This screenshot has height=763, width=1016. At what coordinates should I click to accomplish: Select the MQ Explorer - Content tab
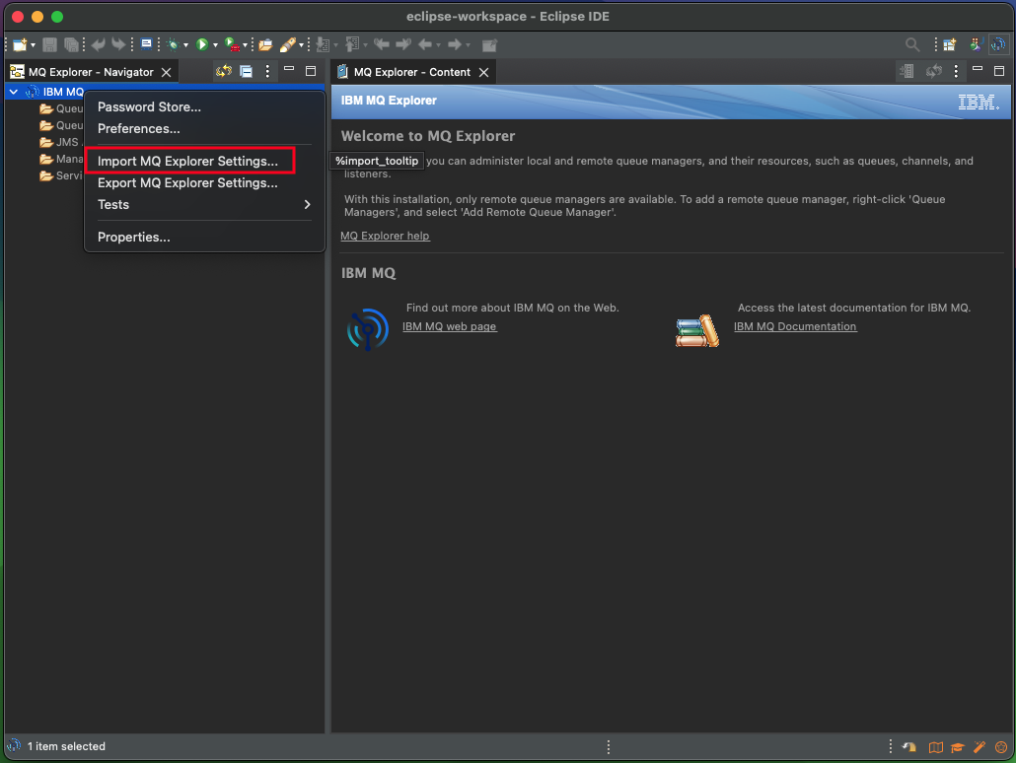(411, 72)
